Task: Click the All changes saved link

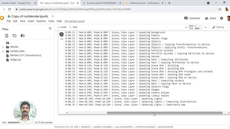Action: (x=74, y=21)
